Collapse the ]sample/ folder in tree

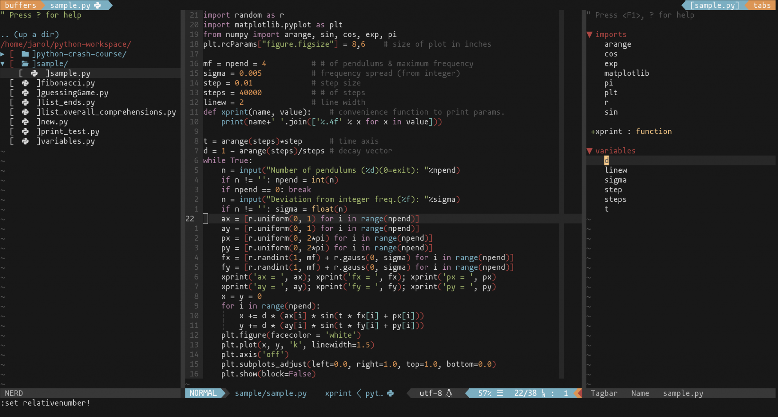tap(4, 63)
